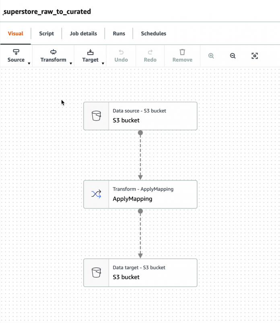Switch to the Script tab
280x323 pixels.
46,33
